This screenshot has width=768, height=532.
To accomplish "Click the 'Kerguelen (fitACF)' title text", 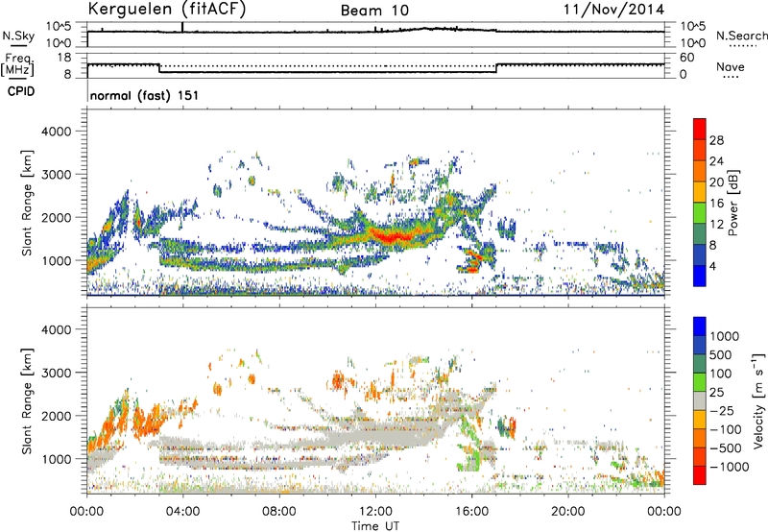I will click(167, 9).
